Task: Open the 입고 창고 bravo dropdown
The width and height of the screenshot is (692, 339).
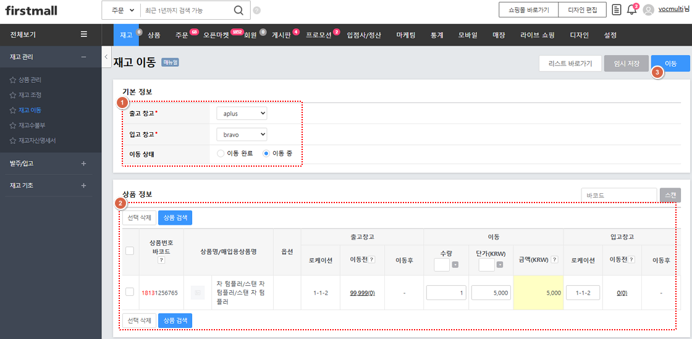Action: (x=242, y=134)
